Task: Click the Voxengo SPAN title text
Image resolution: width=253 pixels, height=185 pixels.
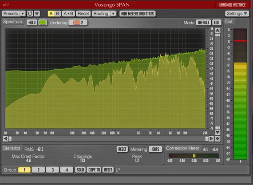Action: coord(112,5)
